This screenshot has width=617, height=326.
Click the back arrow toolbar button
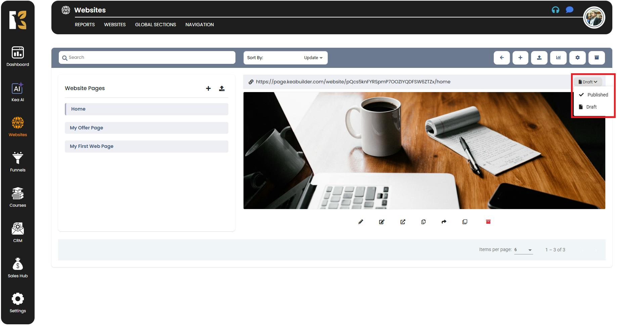(x=501, y=58)
